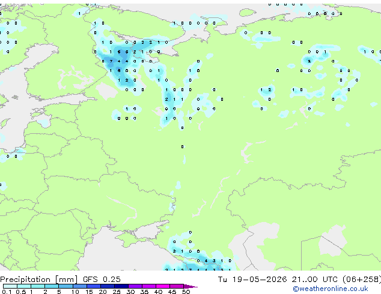Click the dark blue swatch between 20 and 25
The height and width of the screenshot is (294, 381).
pos(108,286)
